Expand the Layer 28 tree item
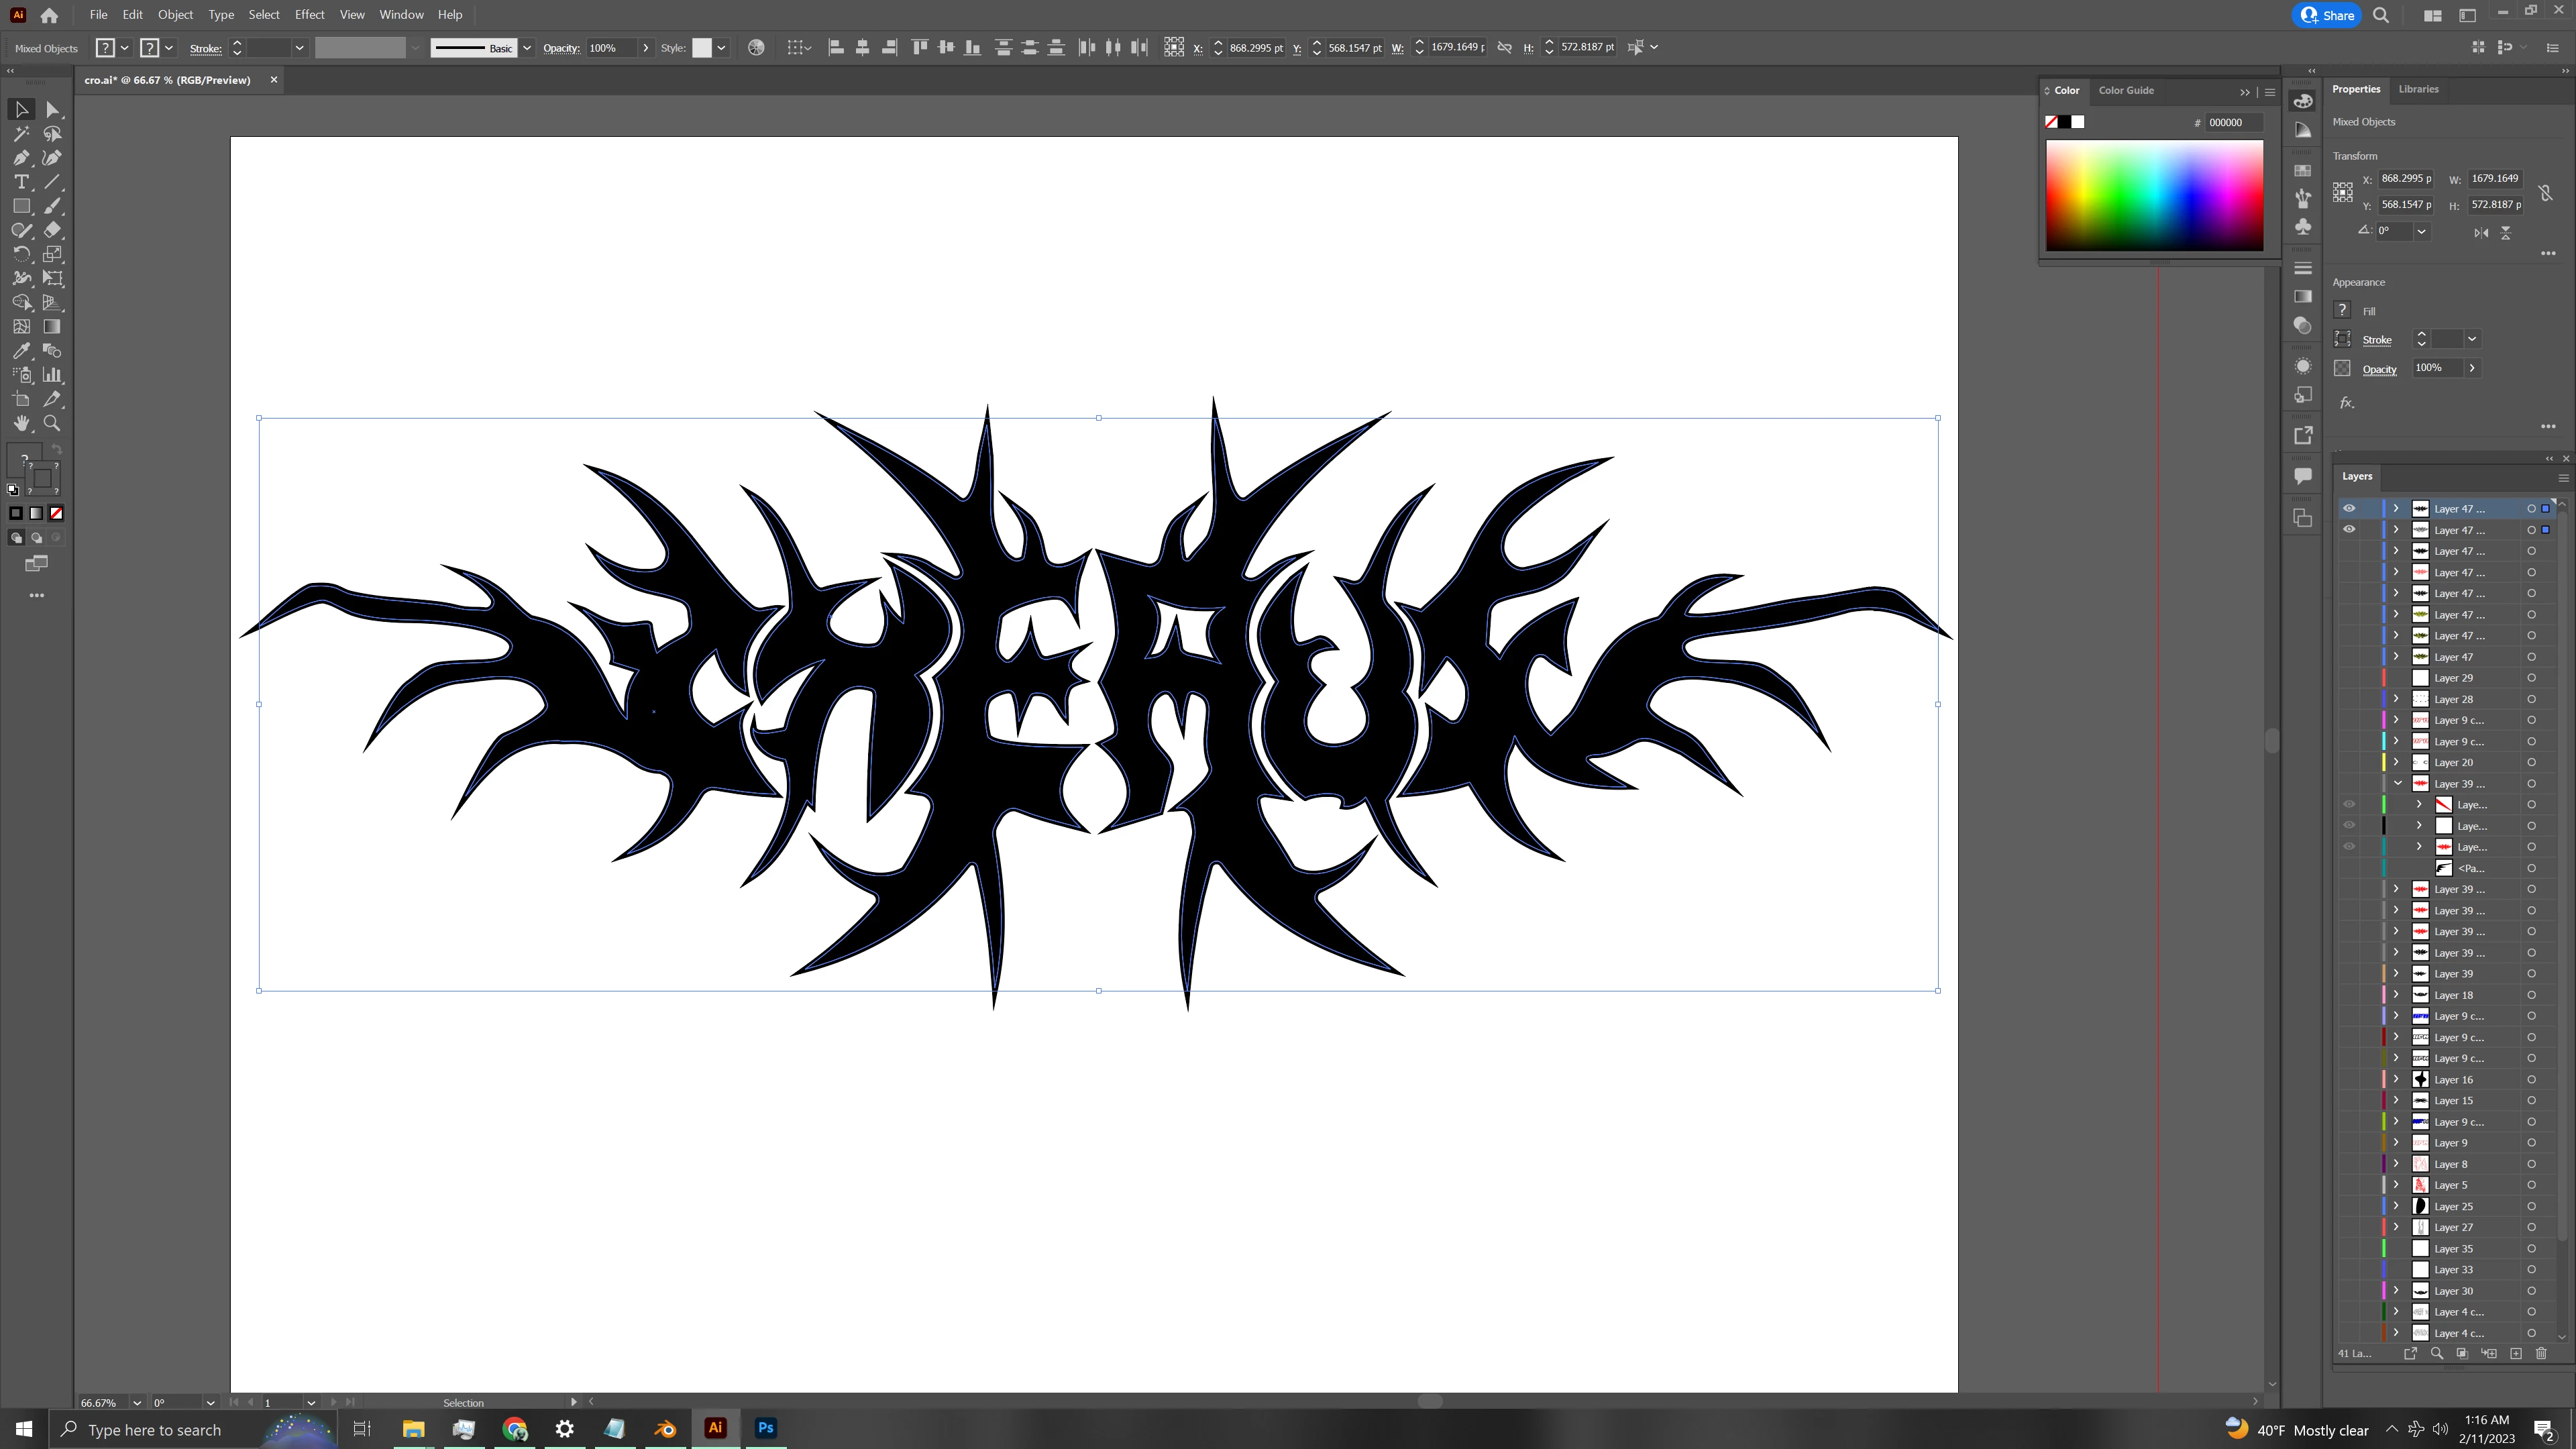The width and height of the screenshot is (2576, 1449). [2396, 699]
